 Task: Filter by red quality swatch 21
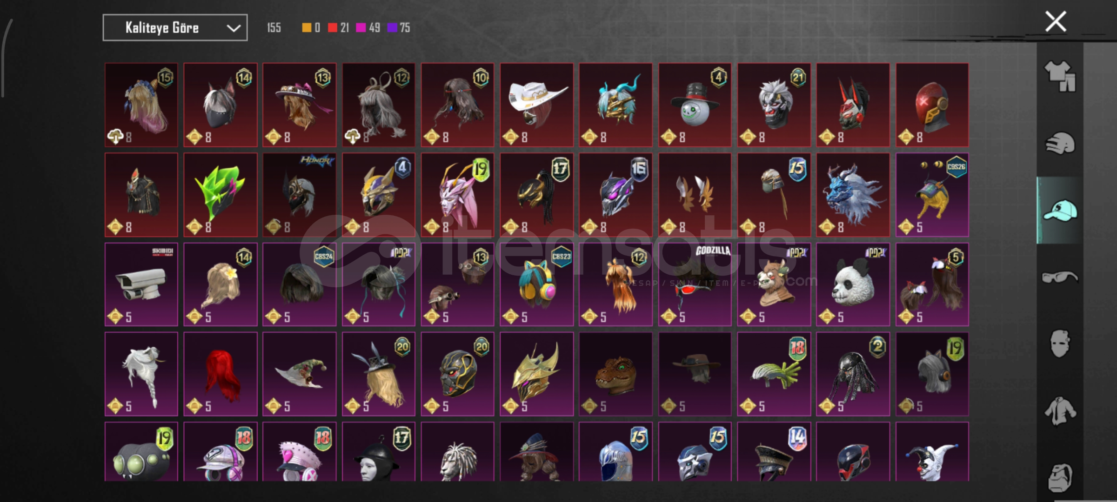click(x=338, y=28)
